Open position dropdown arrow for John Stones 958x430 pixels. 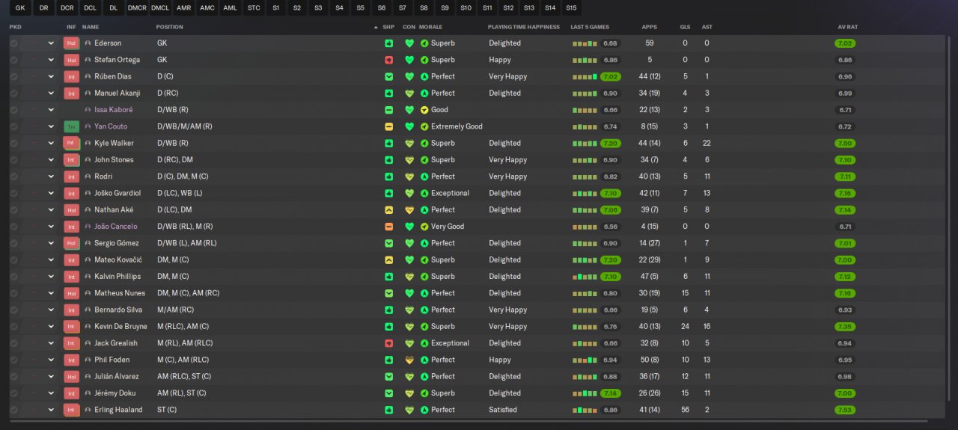51,160
